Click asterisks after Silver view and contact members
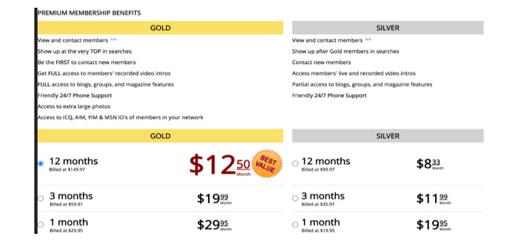The image size is (518, 243). (x=368, y=40)
